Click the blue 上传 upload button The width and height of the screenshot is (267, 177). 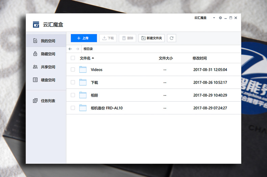tap(84, 38)
